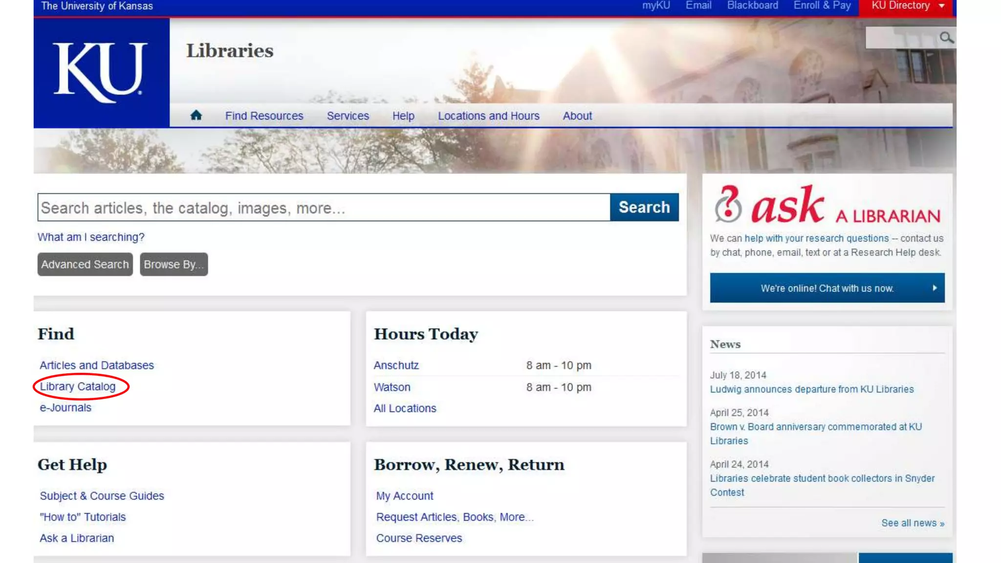1001x563 pixels.
Task: Open the Services menu
Action: click(348, 116)
